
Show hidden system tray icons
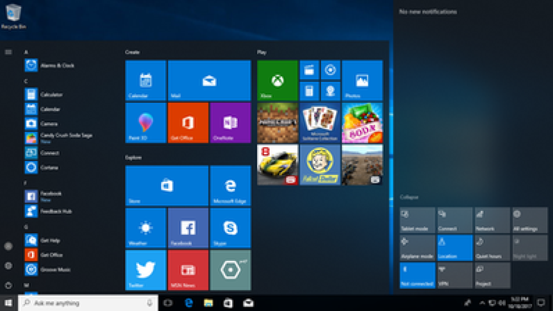click(x=482, y=303)
